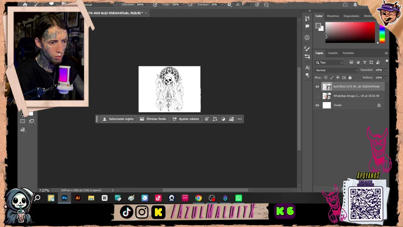Show the WhatsApp Image layer

point(317,96)
